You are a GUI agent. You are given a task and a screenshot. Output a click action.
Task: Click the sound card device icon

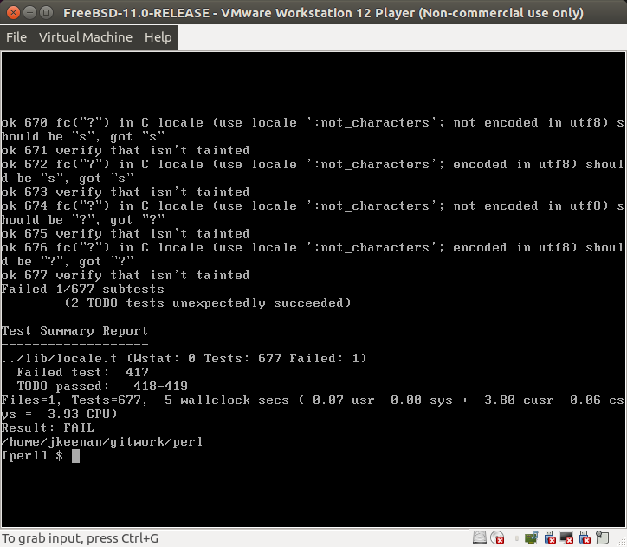[531, 537]
